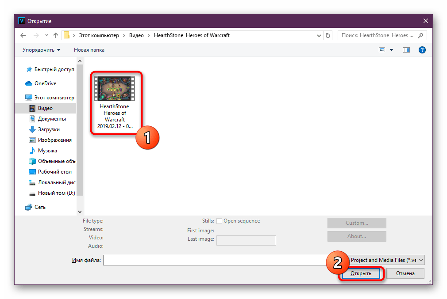Select 'Этот компьютер' in sidebar tree

pos(50,98)
